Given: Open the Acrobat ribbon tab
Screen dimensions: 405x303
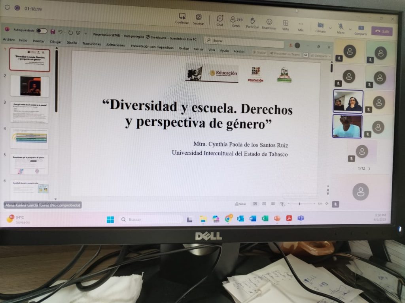Looking at the screenshot, I should 239,51.
